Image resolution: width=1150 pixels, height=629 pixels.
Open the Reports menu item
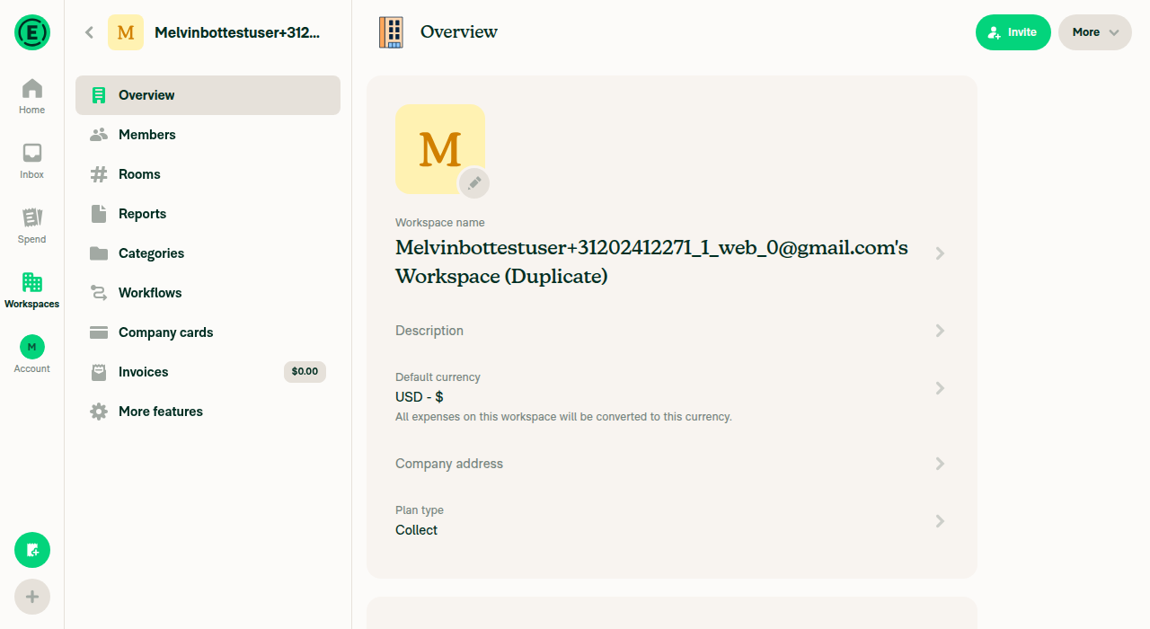208,214
